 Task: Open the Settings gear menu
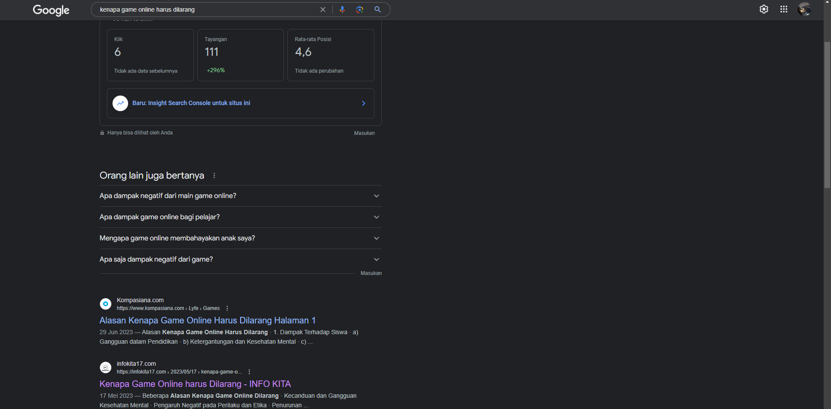[x=763, y=9]
